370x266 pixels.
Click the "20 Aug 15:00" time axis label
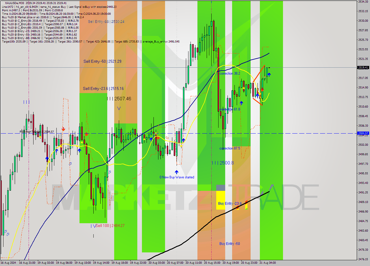point(213,263)
